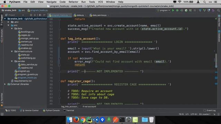Collapse the data folder
The width and height of the screenshot is (221, 124).
12,29
